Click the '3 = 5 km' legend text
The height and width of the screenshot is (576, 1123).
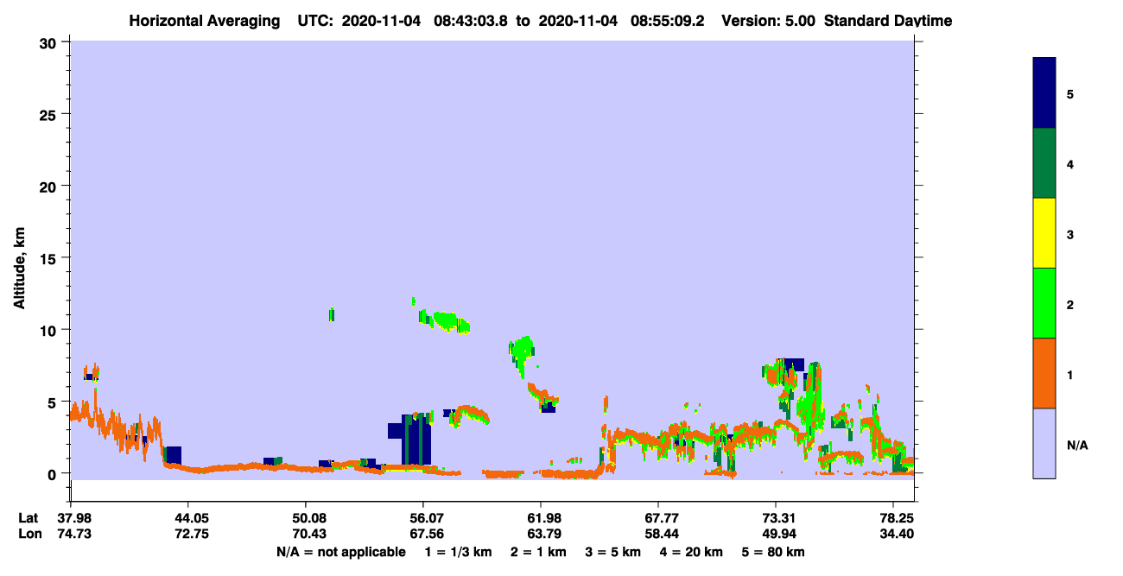(x=612, y=552)
